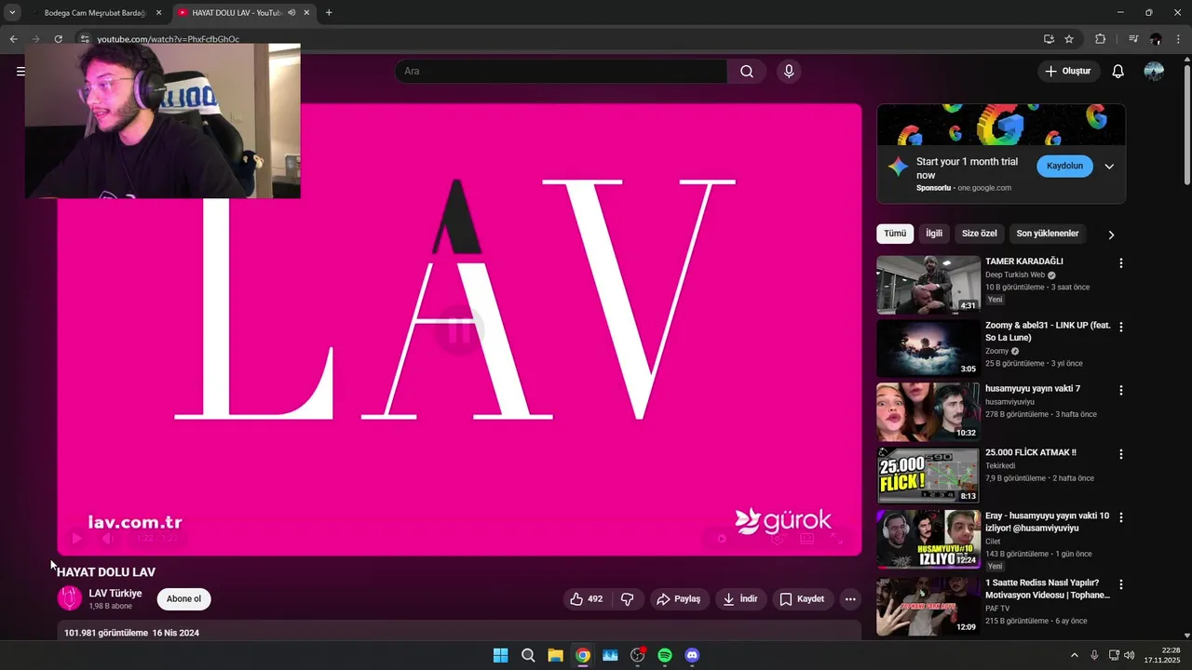This screenshot has height=670, width=1192.
Task: Expand the sponsored ad chevron
Action: coord(1109,167)
